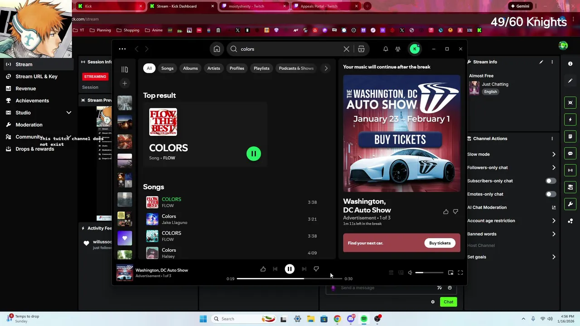Expand Set goals option
580x326 pixels.
coord(554,257)
